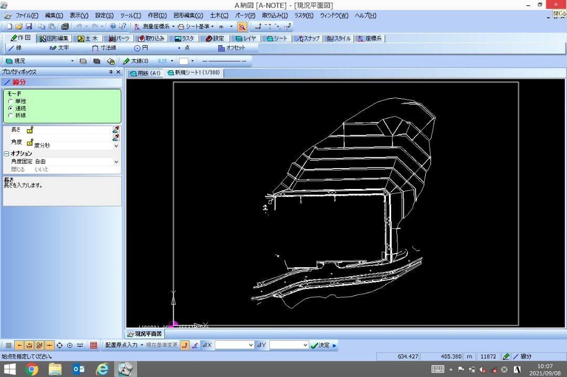Click the pen icon in status bar
Screen dimensions: 567x377
506,357
